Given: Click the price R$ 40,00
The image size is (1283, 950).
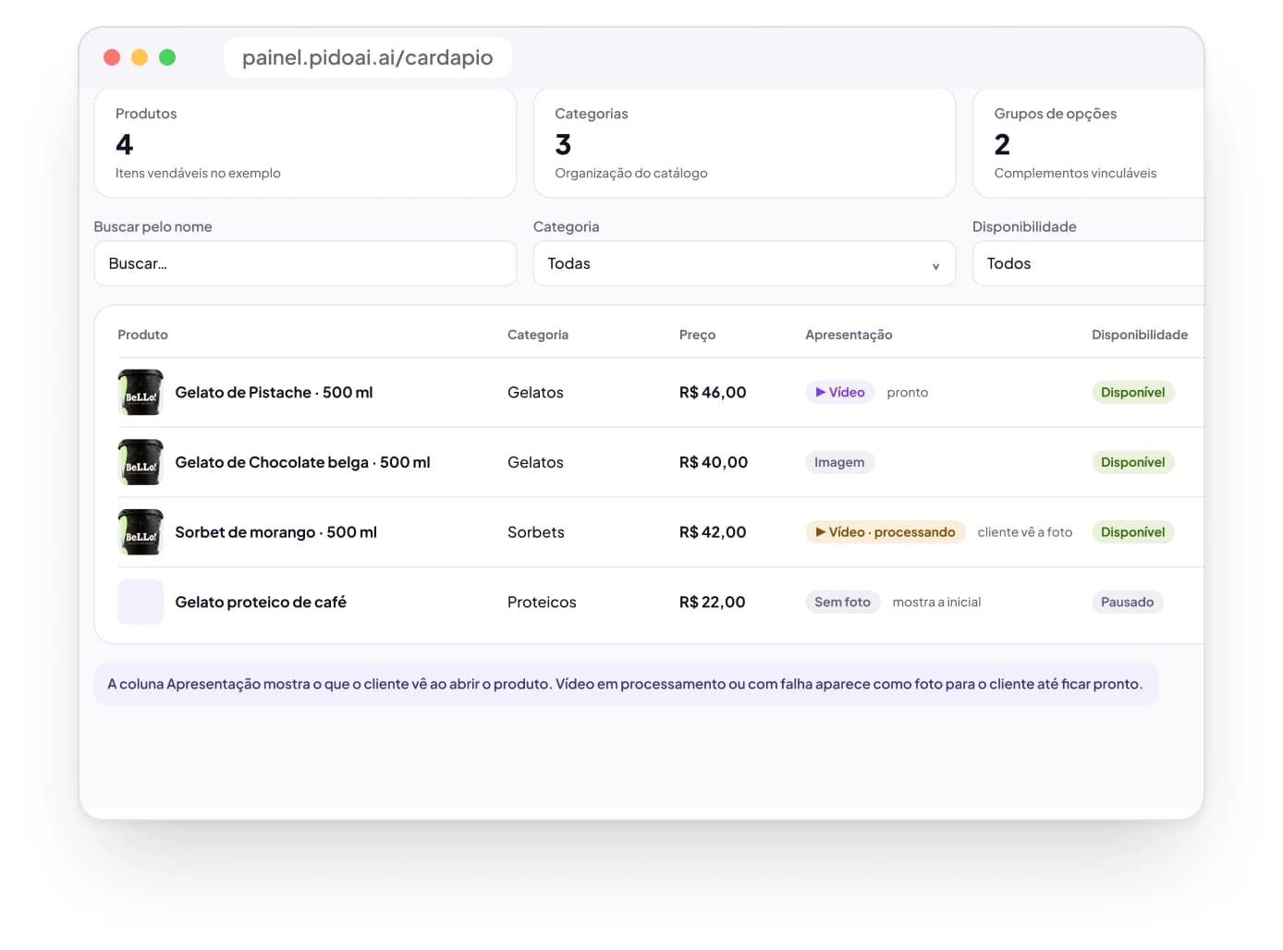Looking at the screenshot, I should (714, 462).
